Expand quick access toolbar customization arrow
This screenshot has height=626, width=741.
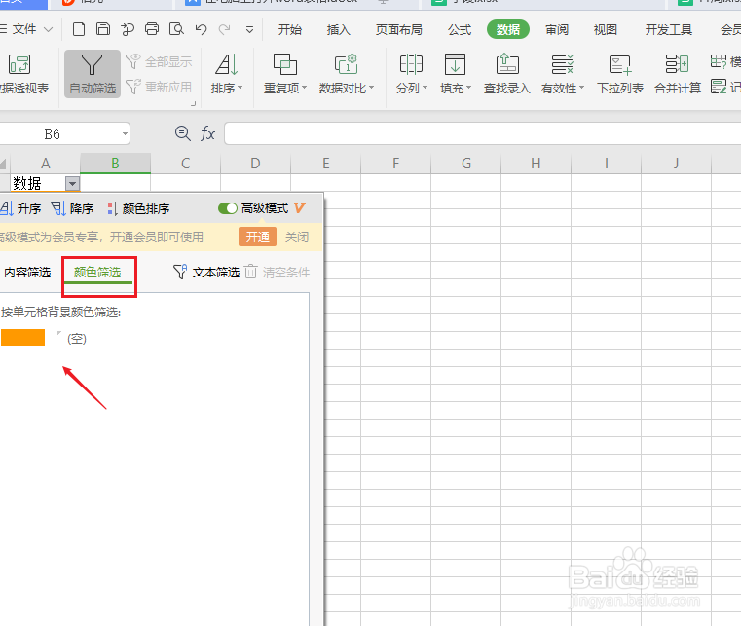tap(249, 30)
